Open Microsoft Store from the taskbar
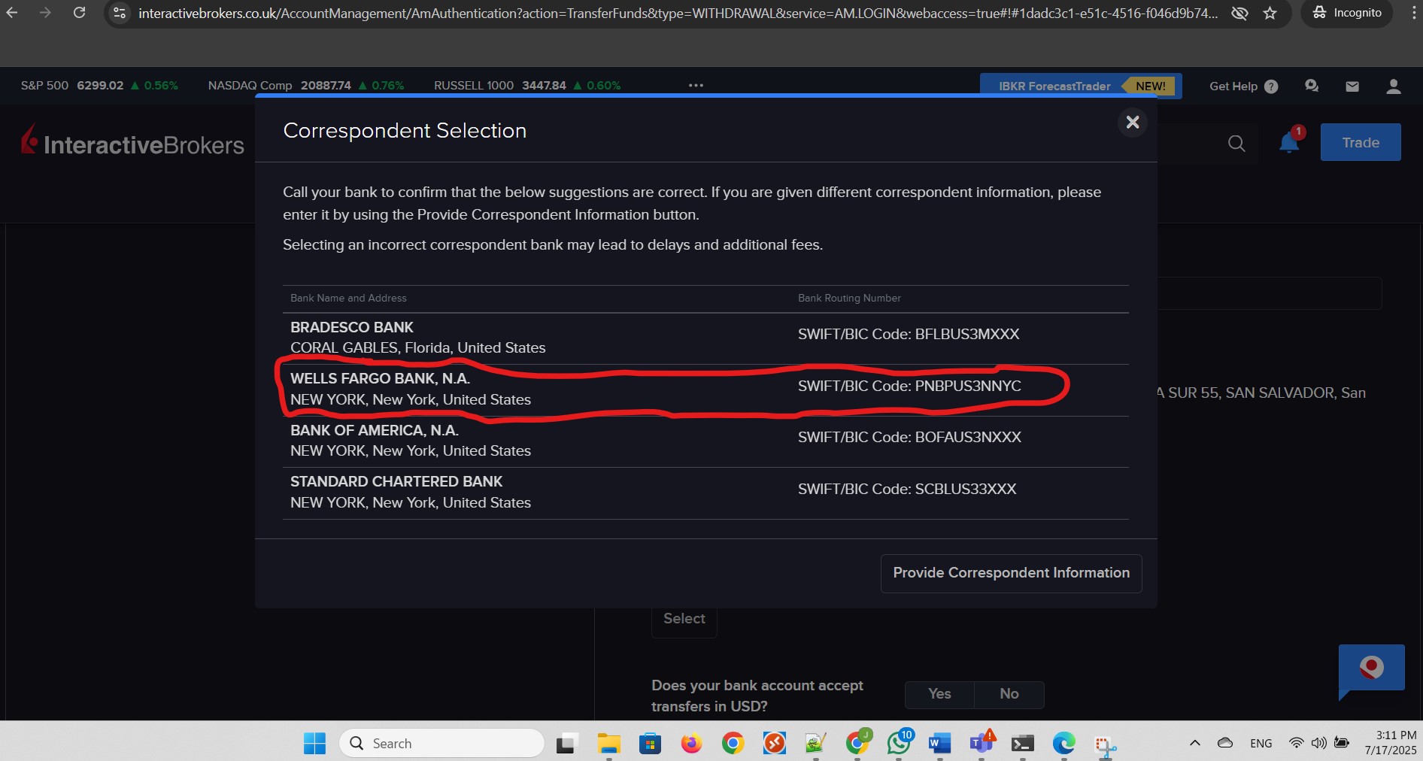The height and width of the screenshot is (761, 1423). [x=650, y=743]
